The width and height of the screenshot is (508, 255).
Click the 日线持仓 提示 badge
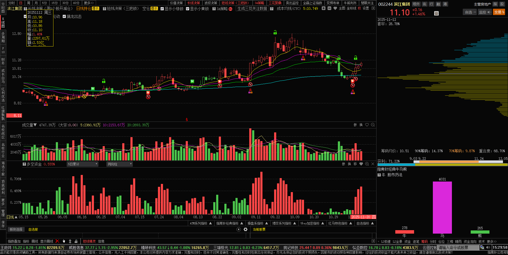pyautogui.click(x=95, y=9)
